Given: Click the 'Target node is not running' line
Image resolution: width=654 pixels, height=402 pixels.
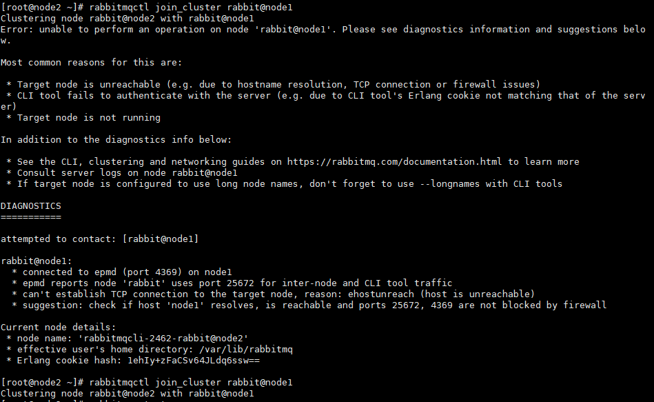Looking at the screenshot, I should tap(83, 117).
